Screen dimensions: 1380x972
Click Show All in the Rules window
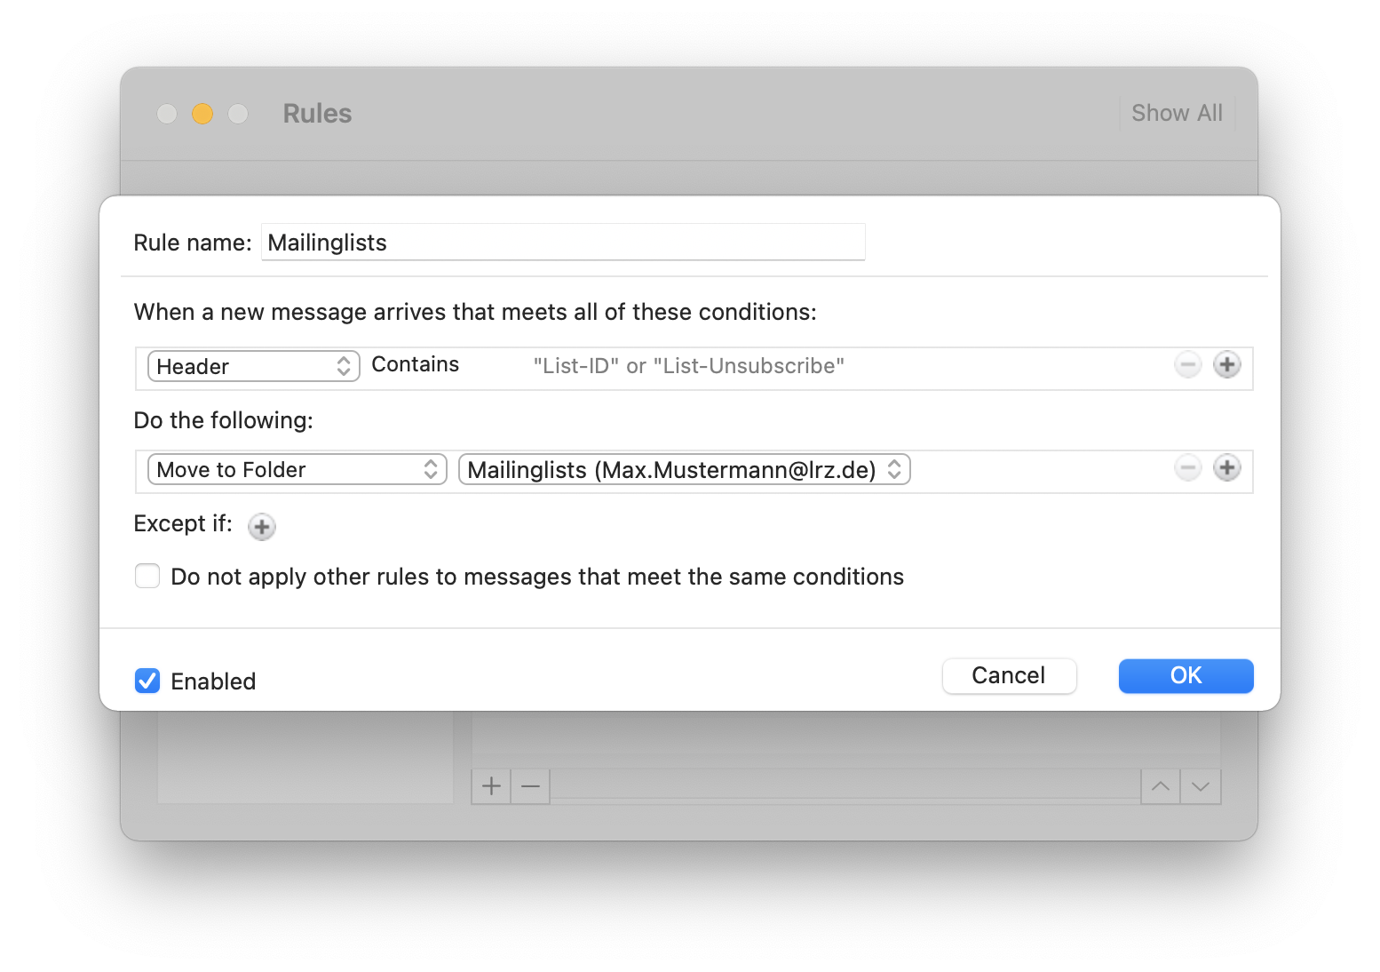[x=1176, y=113]
